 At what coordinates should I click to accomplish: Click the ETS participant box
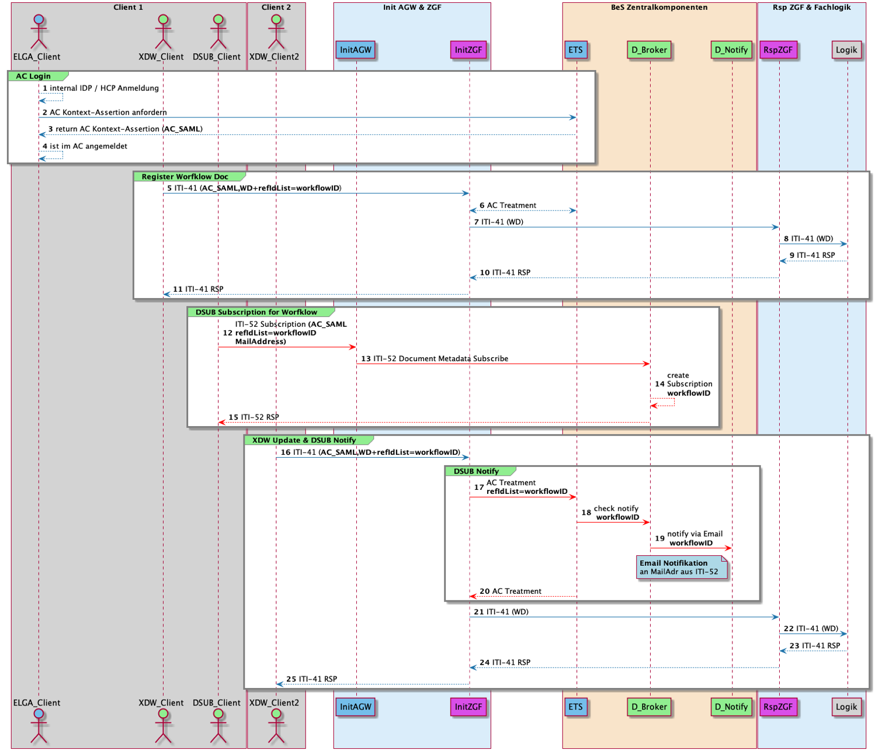click(575, 50)
